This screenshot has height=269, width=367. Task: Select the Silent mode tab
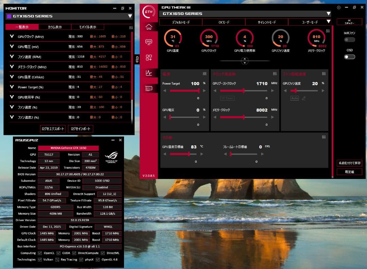[267, 22]
